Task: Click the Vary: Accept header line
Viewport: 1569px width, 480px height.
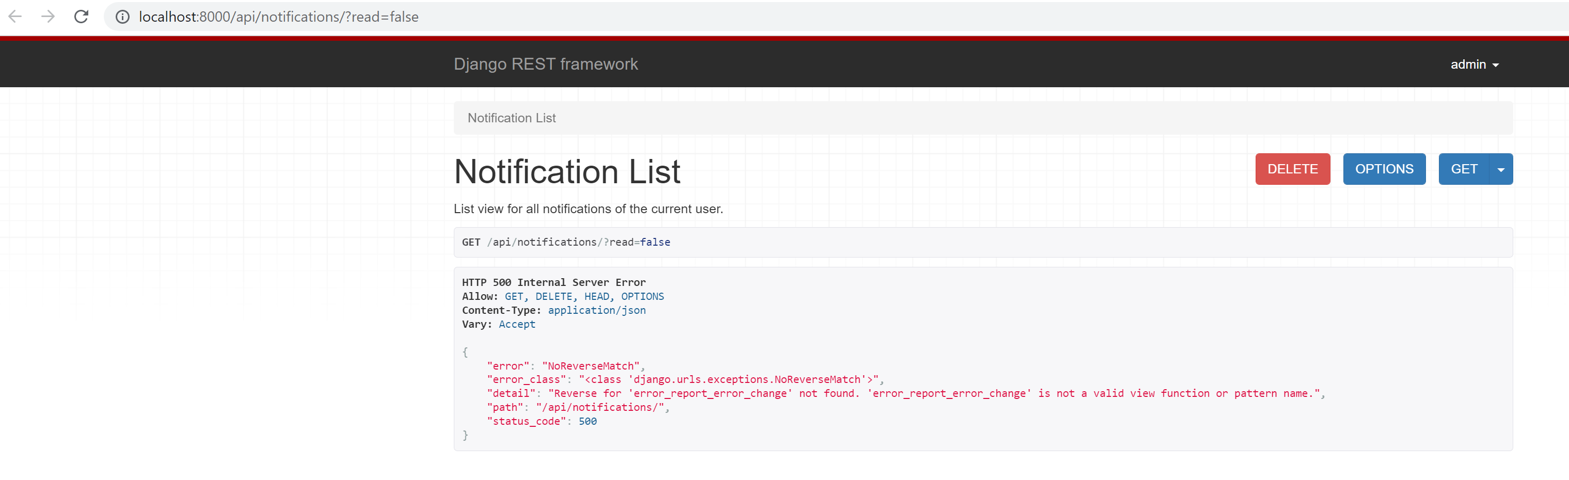Action: tap(498, 325)
